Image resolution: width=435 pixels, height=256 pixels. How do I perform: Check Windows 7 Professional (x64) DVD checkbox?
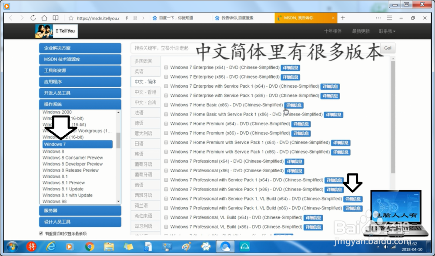[166, 161]
